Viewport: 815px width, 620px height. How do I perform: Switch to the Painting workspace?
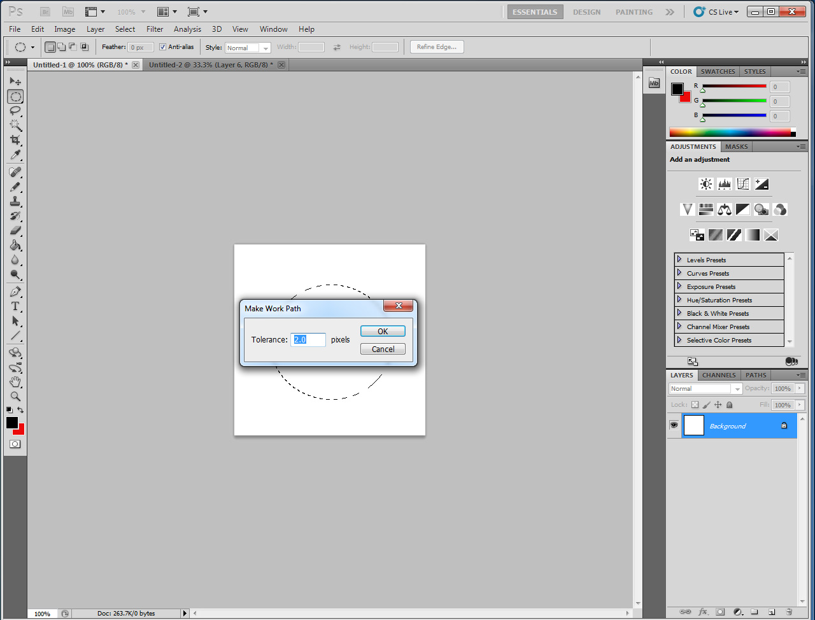click(x=634, y=12)
